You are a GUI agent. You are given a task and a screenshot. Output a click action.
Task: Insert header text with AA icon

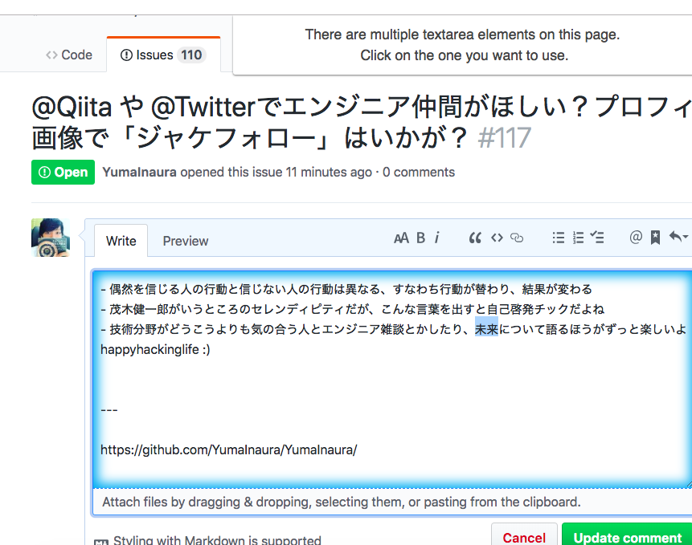pos(401,238)
